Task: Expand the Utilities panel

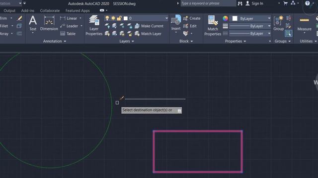Action: click(308, 41)
